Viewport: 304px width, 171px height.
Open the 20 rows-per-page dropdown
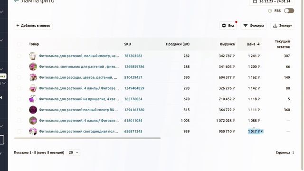click(73, 152)
